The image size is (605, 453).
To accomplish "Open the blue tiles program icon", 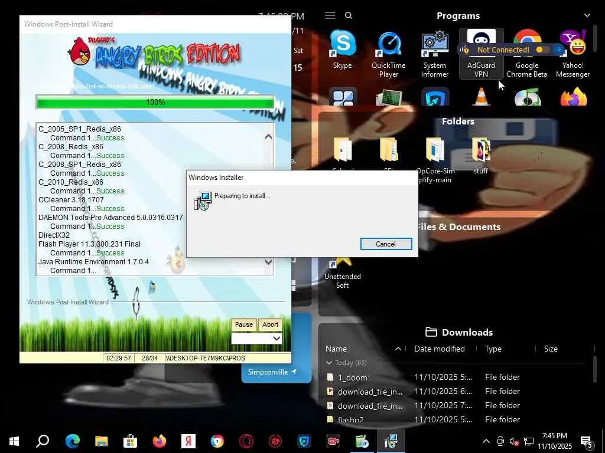I will [343, 96].
